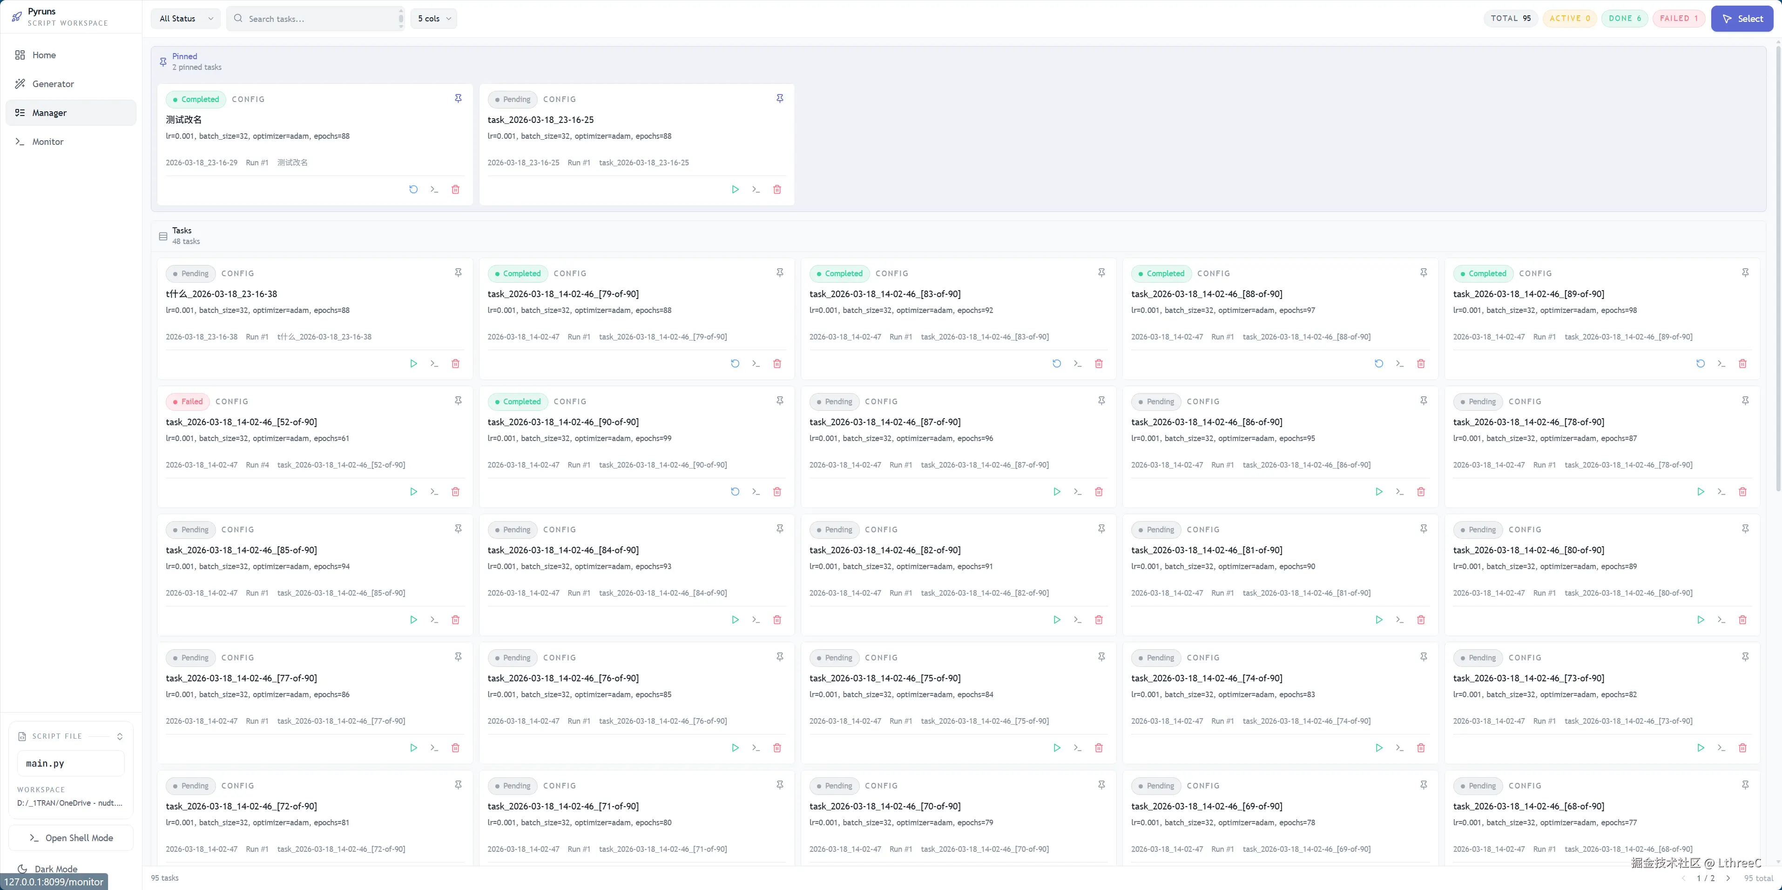
Task: Run the pinned task_2026-03-18_23-16-25 via play icon
Action: point(735,189)
